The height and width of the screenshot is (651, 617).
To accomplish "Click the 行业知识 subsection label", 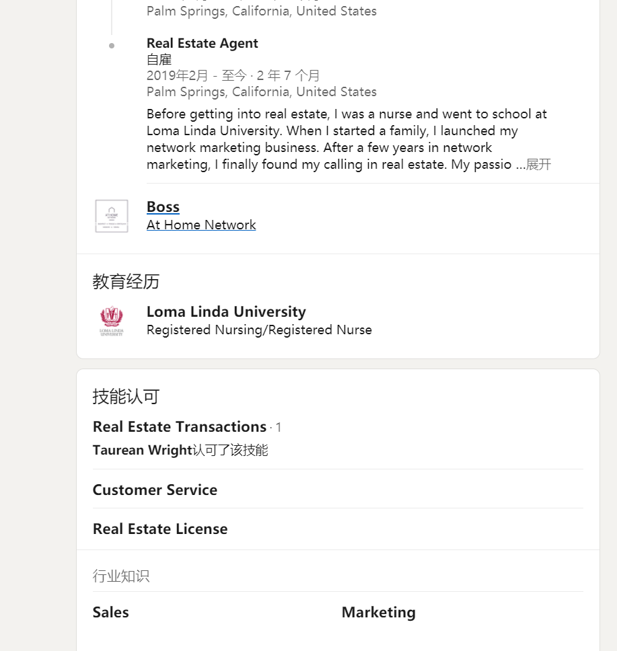I will (x=121, y=576).
